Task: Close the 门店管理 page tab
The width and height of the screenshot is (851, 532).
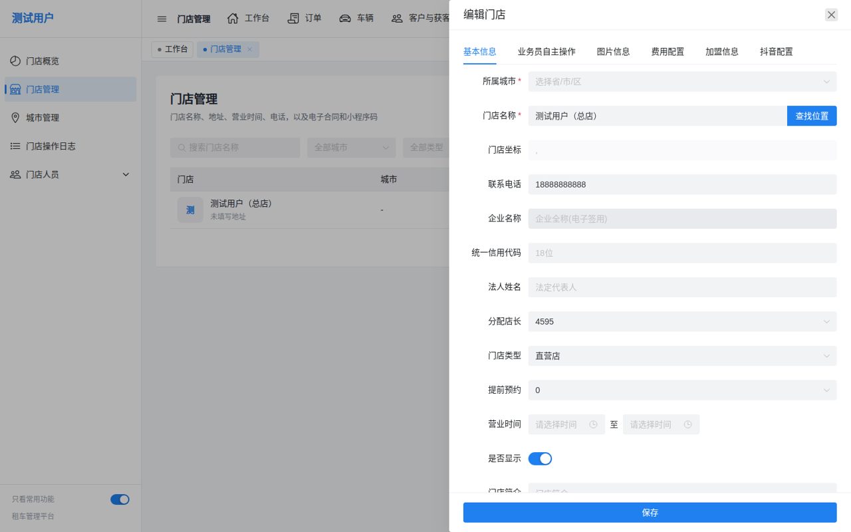Action: (250, 49)
